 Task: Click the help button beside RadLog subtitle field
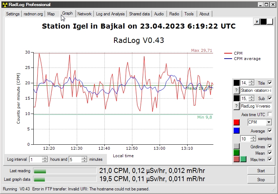pos(236,106)
